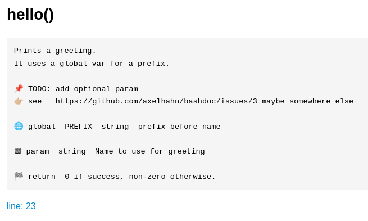The image size is (368, 221).
Task: Click the checkered flag return icon
Action: pyautogui.click(x=19, y=176)
